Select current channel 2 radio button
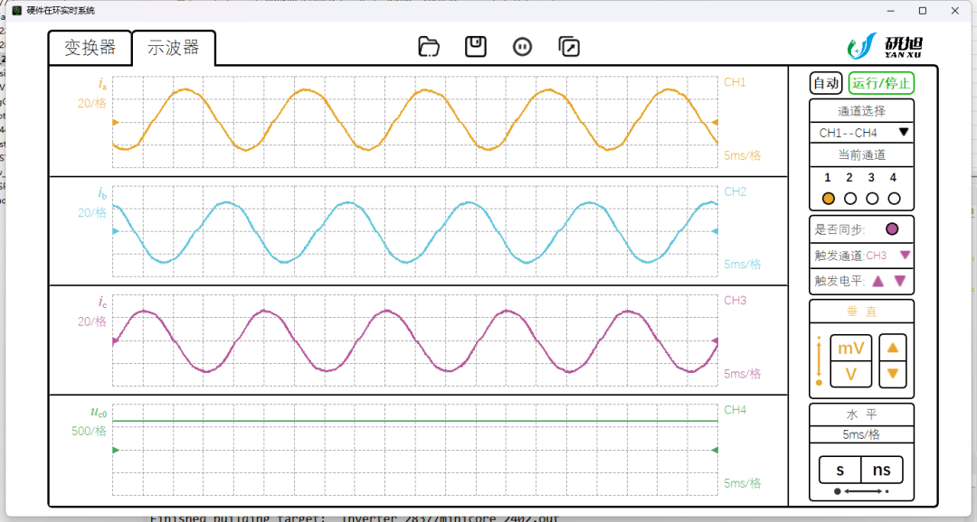Screen dimensions: 977x522 [849, 199]
